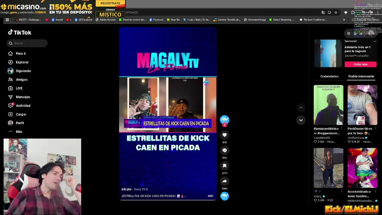
Task: Click the Order now ad button
Action: 361,64
